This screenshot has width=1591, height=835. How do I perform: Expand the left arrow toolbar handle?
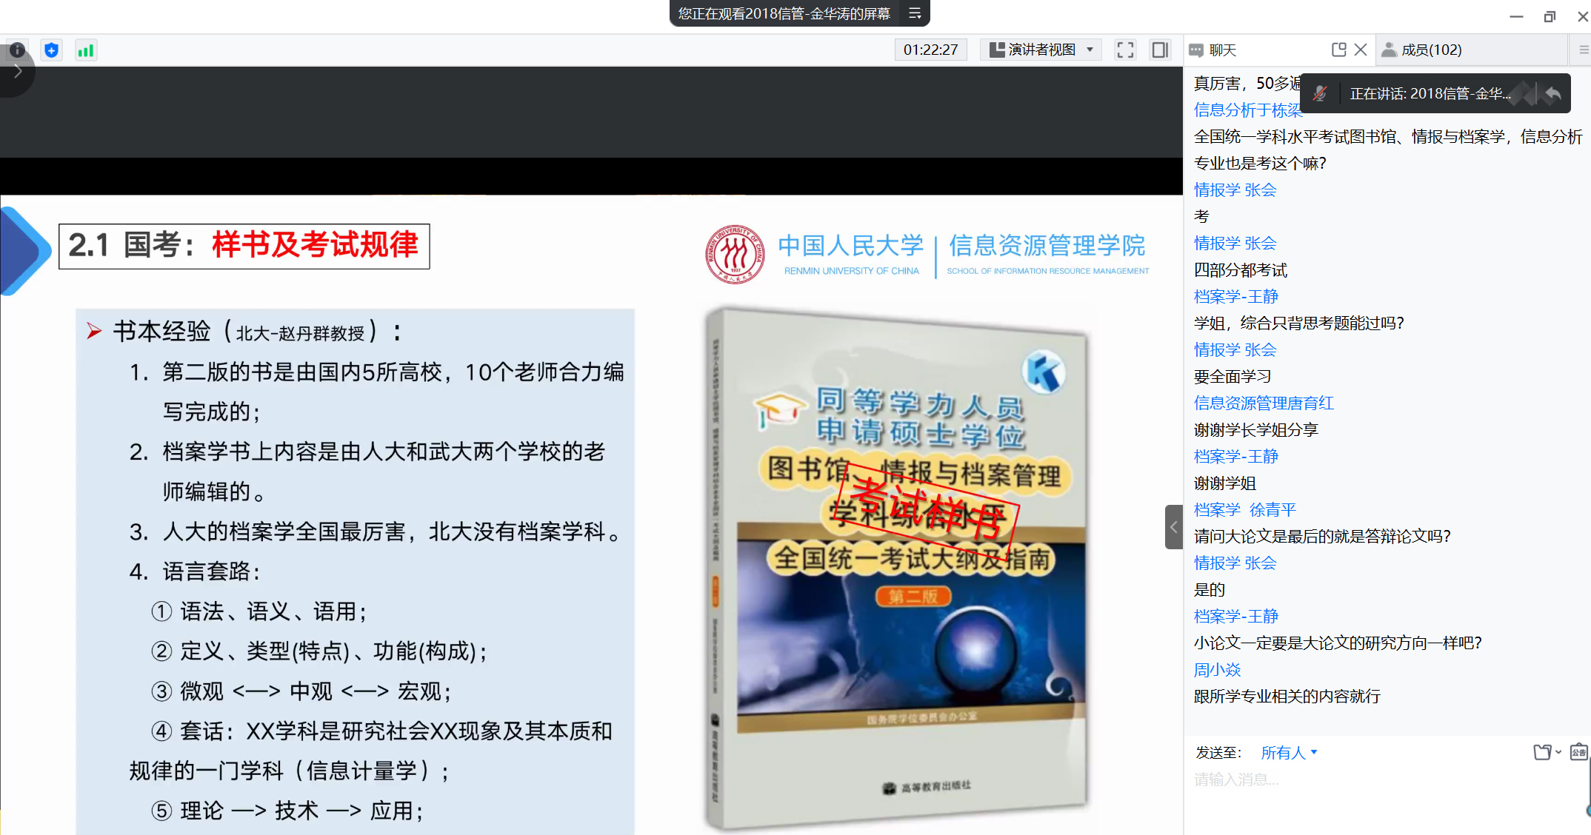click(16, 73)
